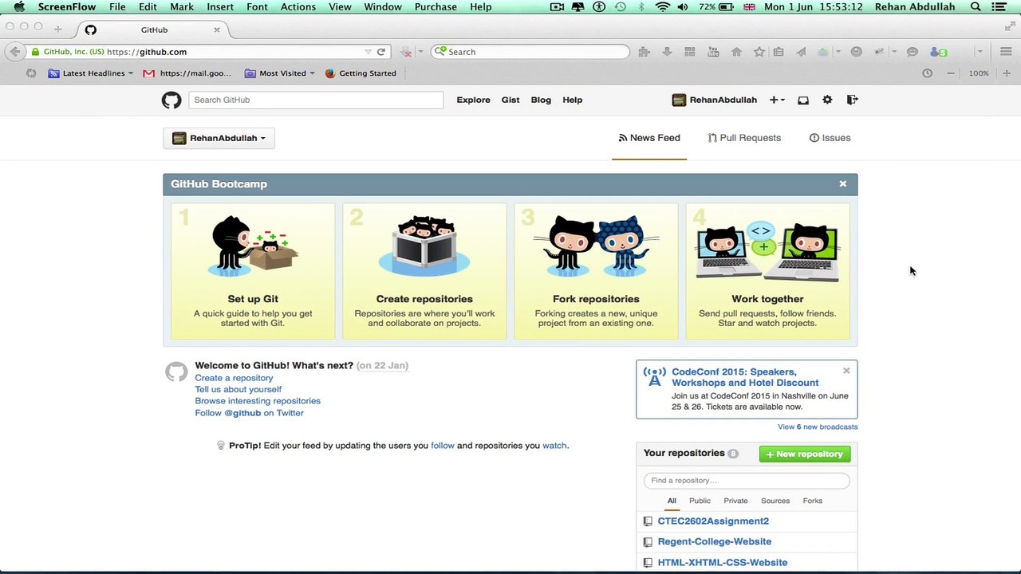Open the URL bar history dropdown arrow
This screenshot has width=1021, height=574.
[368, 52]
